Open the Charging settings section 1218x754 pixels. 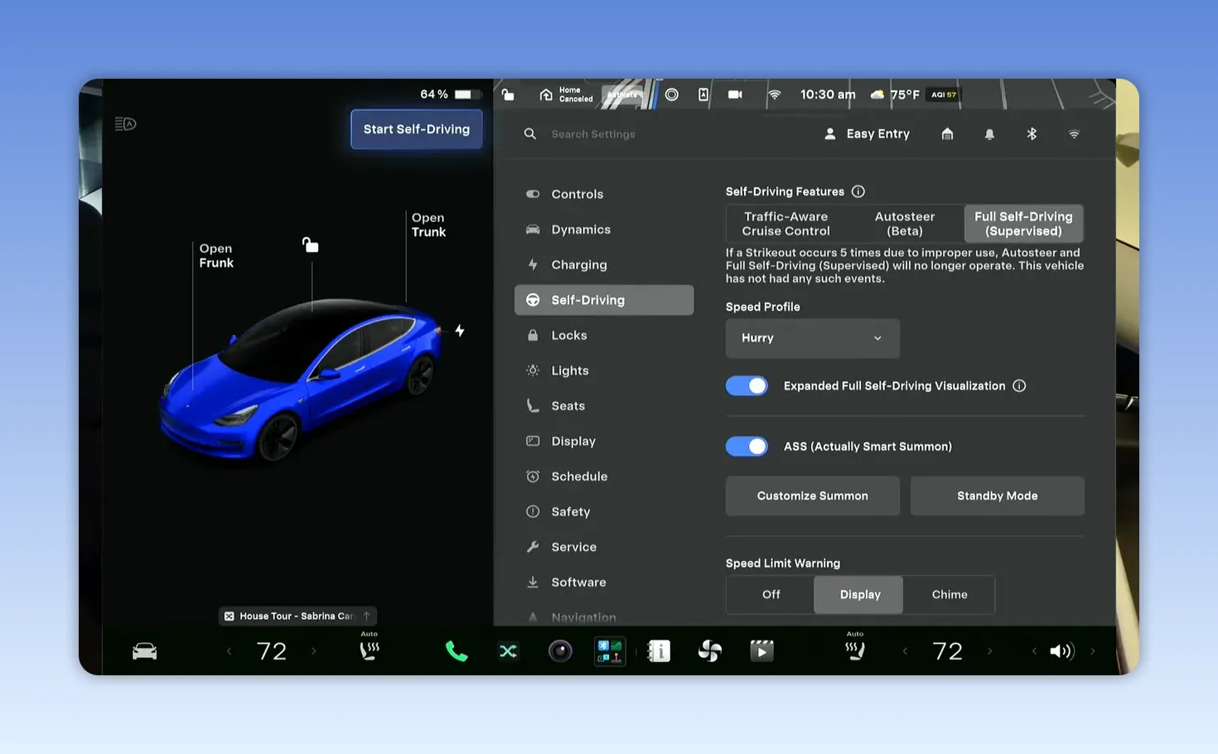pos(604,265)
